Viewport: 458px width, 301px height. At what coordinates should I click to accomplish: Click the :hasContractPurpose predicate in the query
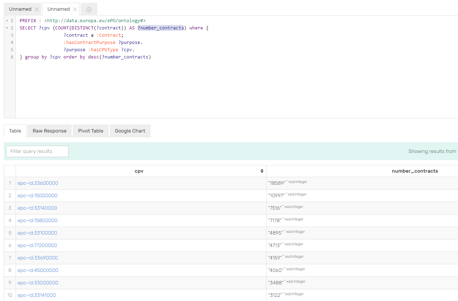(89, 43)
